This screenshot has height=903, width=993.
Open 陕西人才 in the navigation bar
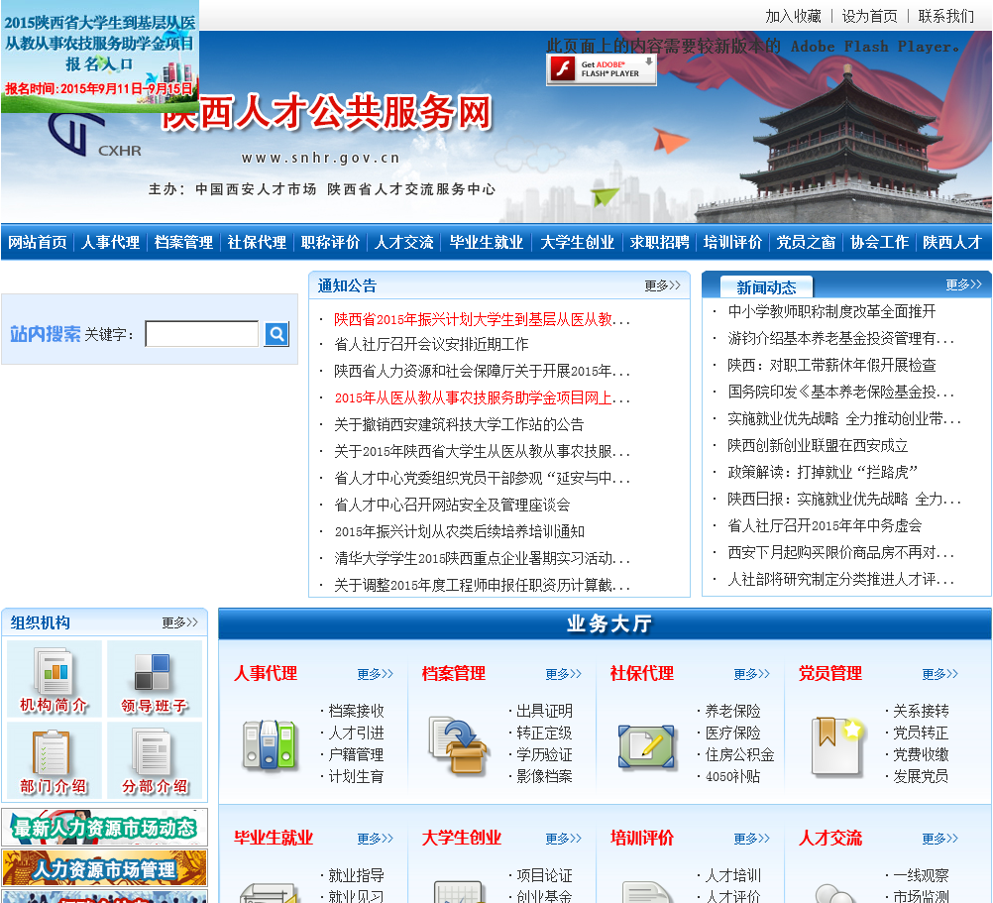point(952,242)
